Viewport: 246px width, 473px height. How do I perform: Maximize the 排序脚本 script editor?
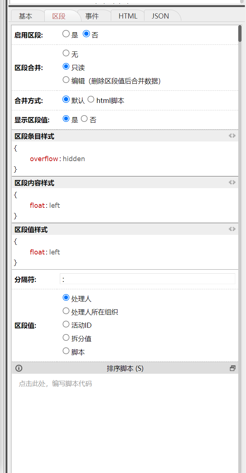pos(232,368)
